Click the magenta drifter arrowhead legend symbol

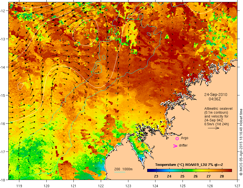pos(175,146)
